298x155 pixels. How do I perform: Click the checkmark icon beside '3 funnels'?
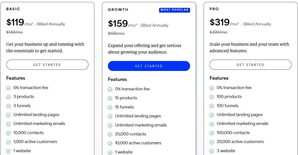click(8, 106)
